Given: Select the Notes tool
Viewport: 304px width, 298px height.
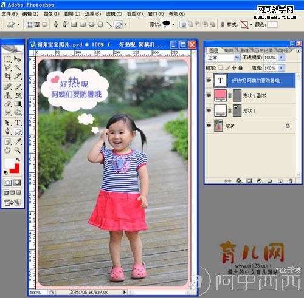Looking at the screenshot, I should tap(8, 141).
